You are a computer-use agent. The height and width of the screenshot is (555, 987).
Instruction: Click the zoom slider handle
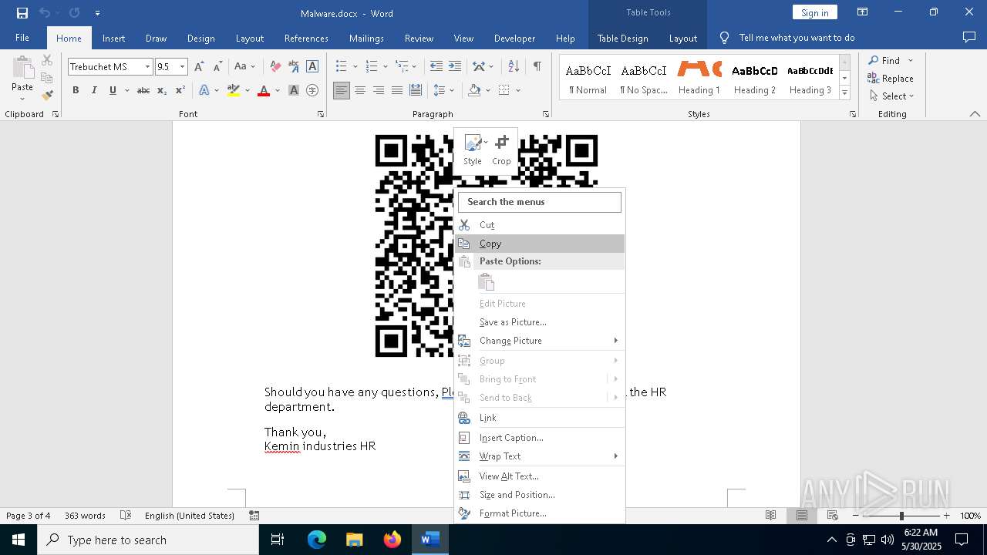pos(901,516)
